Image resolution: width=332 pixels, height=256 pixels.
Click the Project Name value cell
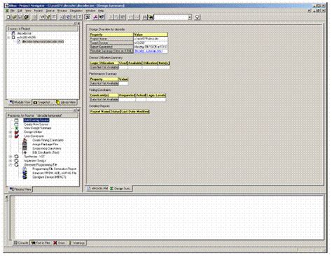151,38
